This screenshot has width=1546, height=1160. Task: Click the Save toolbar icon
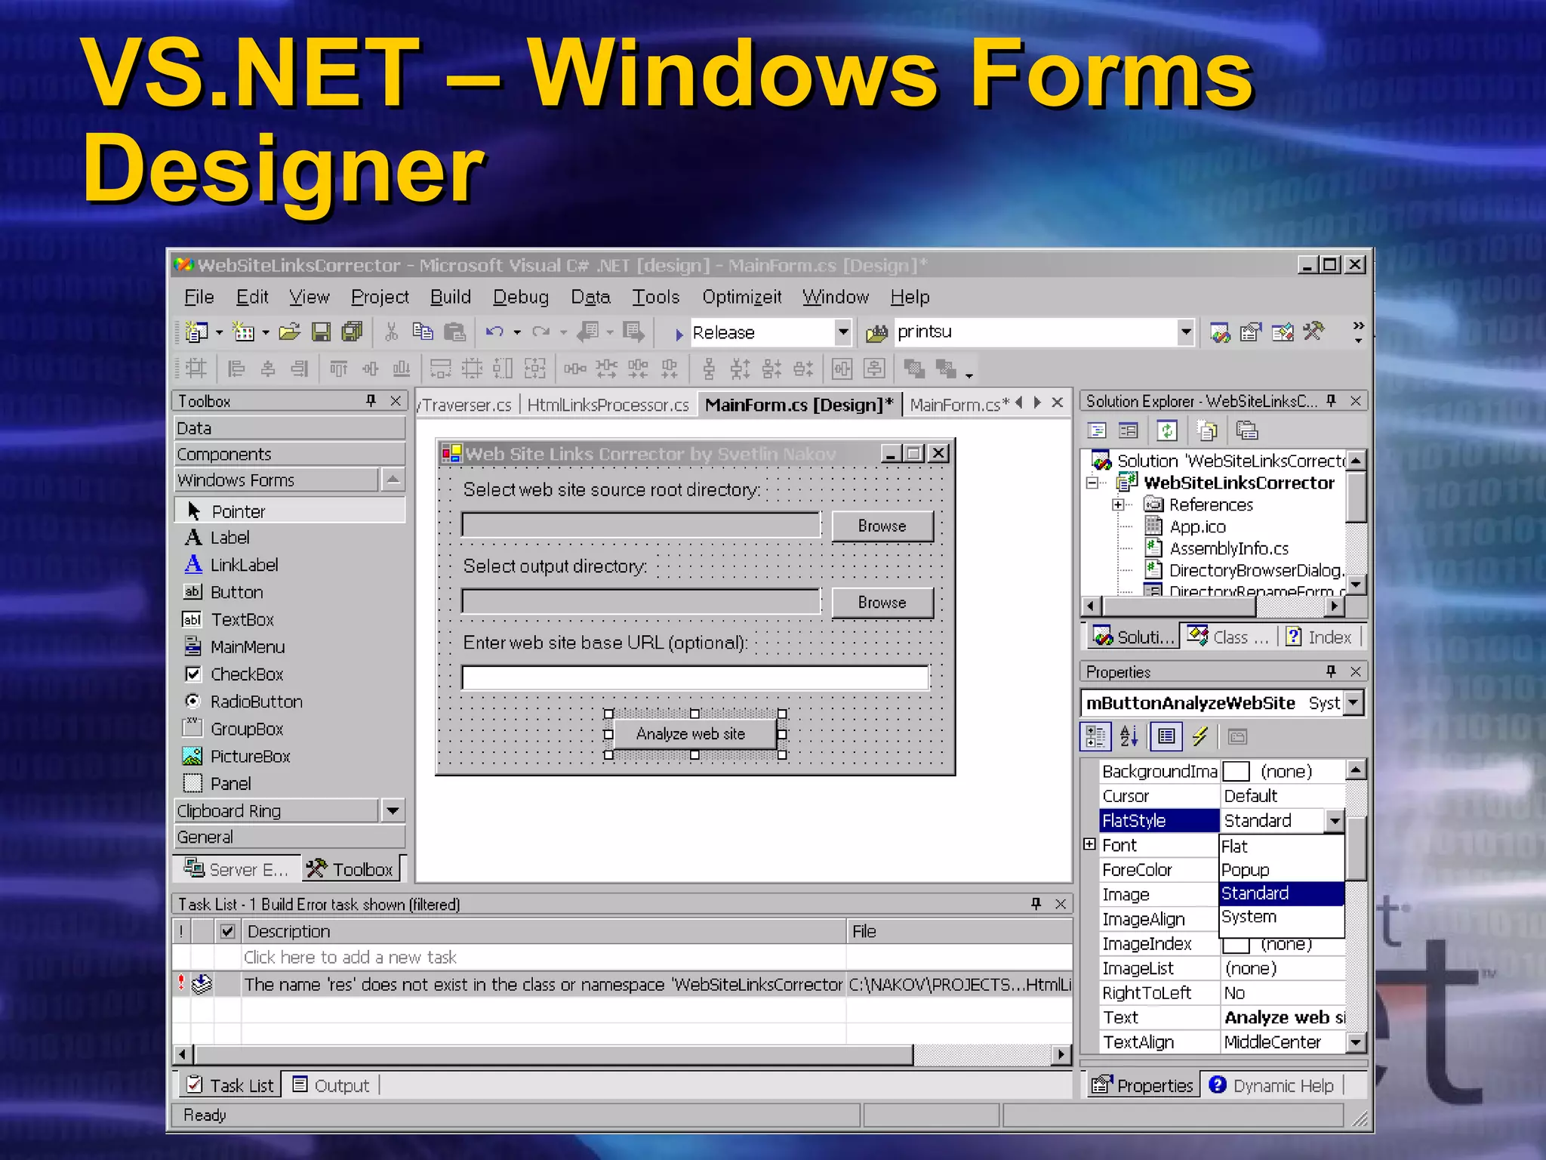[322, 332]
